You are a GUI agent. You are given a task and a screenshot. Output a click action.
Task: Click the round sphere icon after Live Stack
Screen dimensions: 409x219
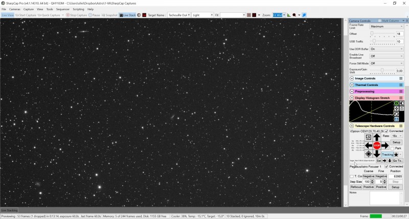[x=139, y=15]
